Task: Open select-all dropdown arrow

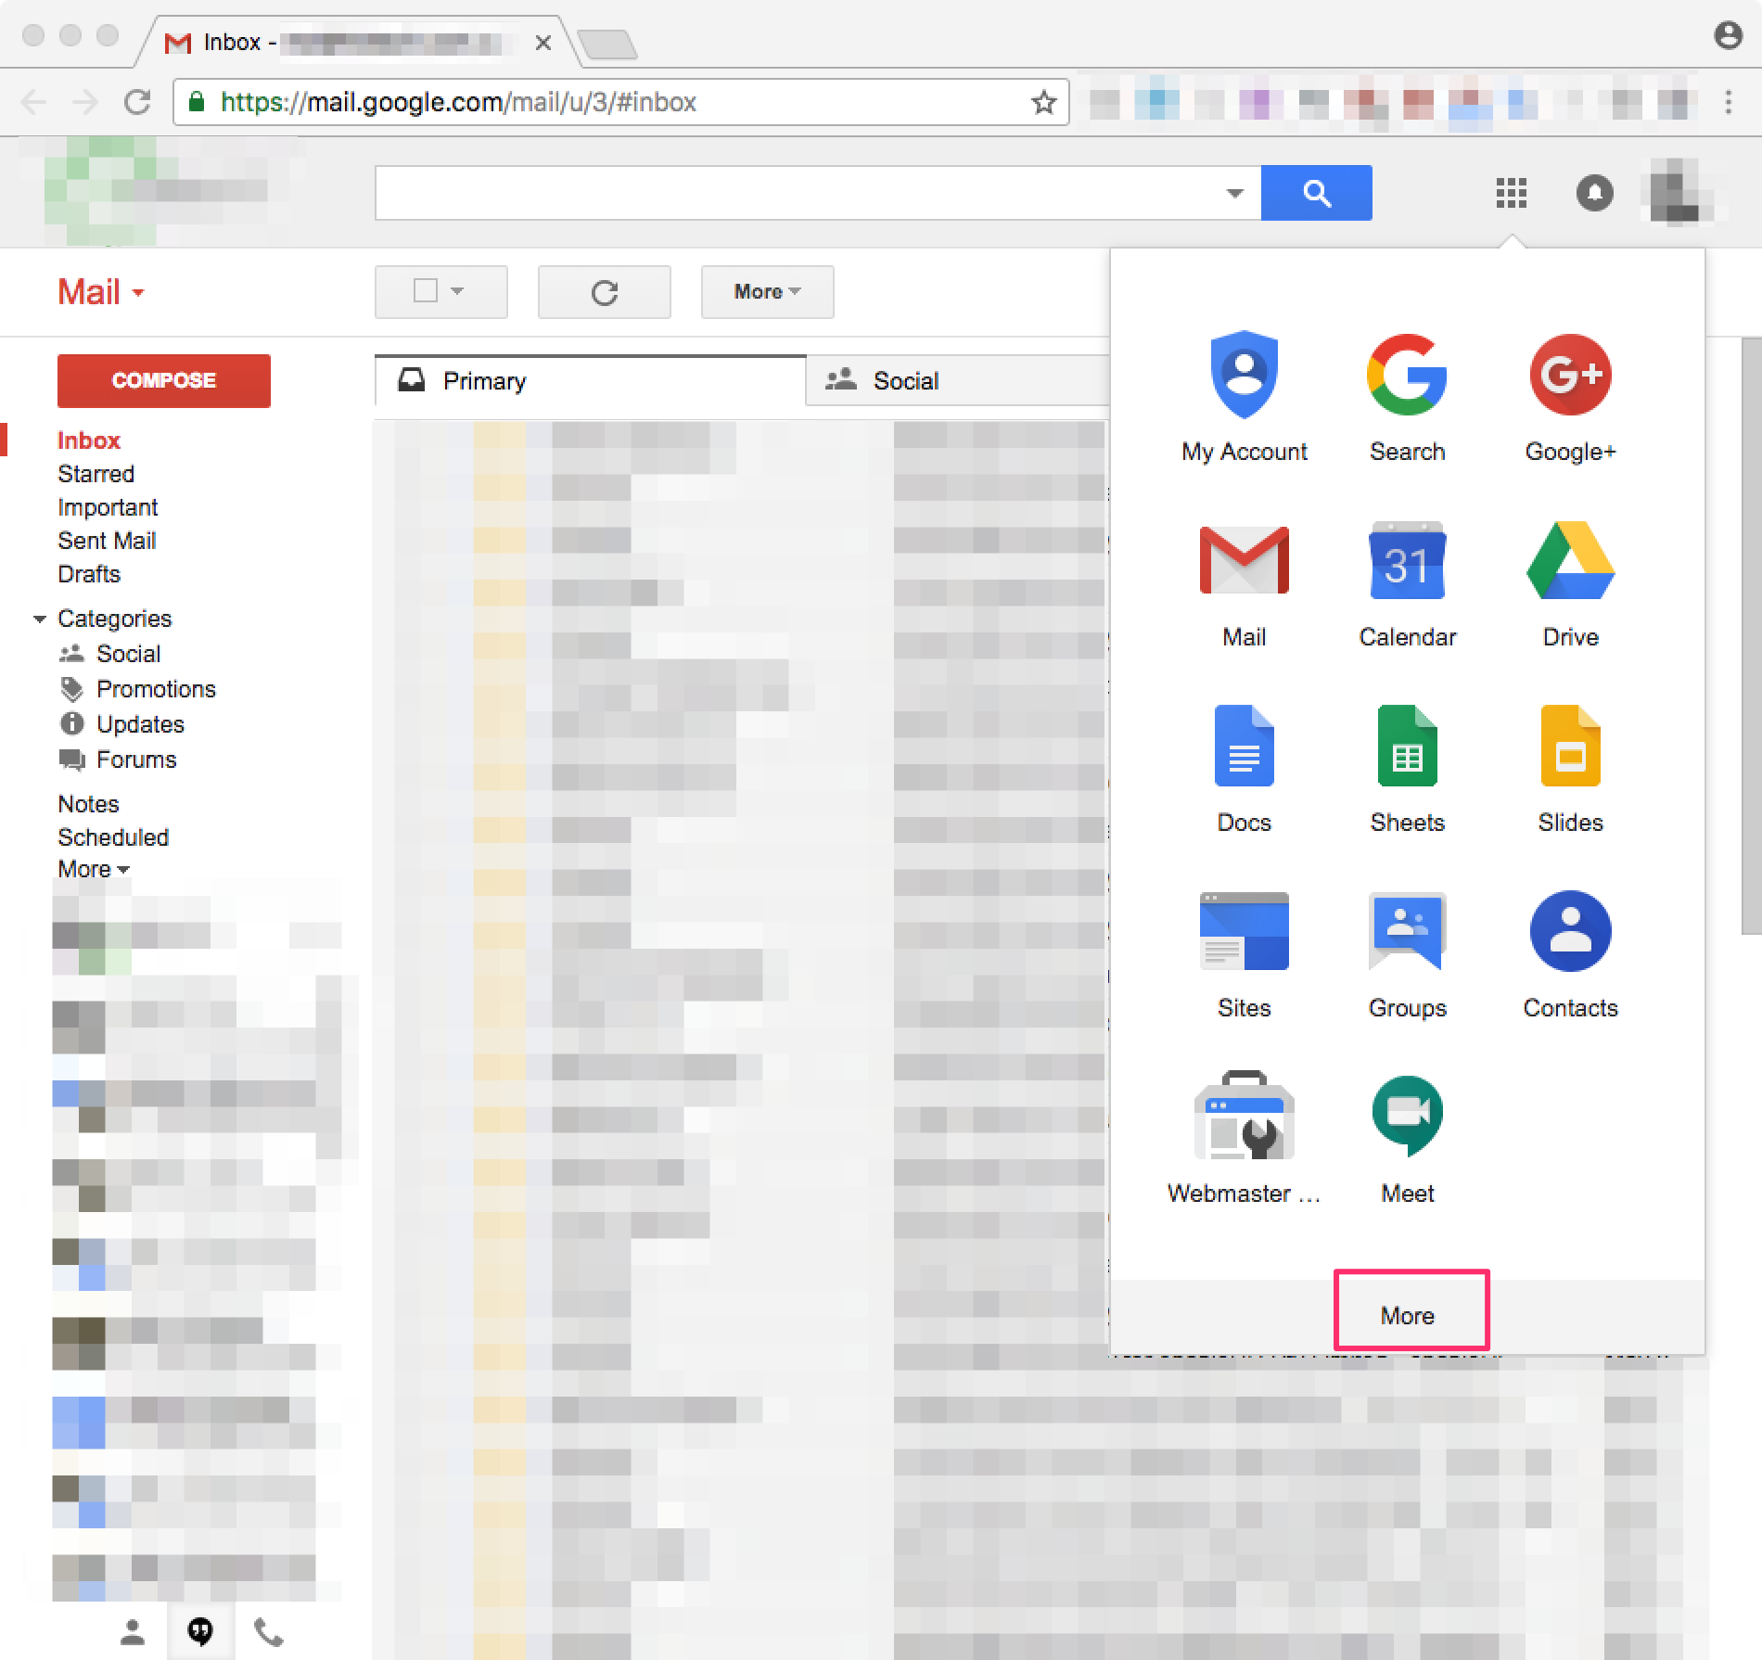Action: coord(457,291)
